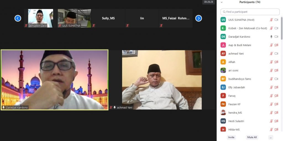Image resolution: width=283 pixels, height=141 pixels.
Task: Open the more options "..." button
Action: pos(271,137)
